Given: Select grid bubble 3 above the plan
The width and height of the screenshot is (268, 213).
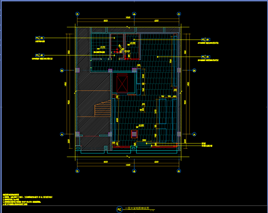Looking at the screenshot, I should 77,14.
